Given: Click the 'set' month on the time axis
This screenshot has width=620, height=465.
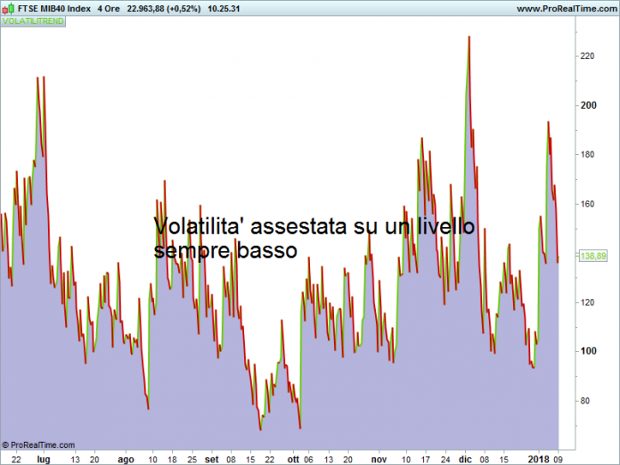Looking at the screenshot, I should [211, 459].
